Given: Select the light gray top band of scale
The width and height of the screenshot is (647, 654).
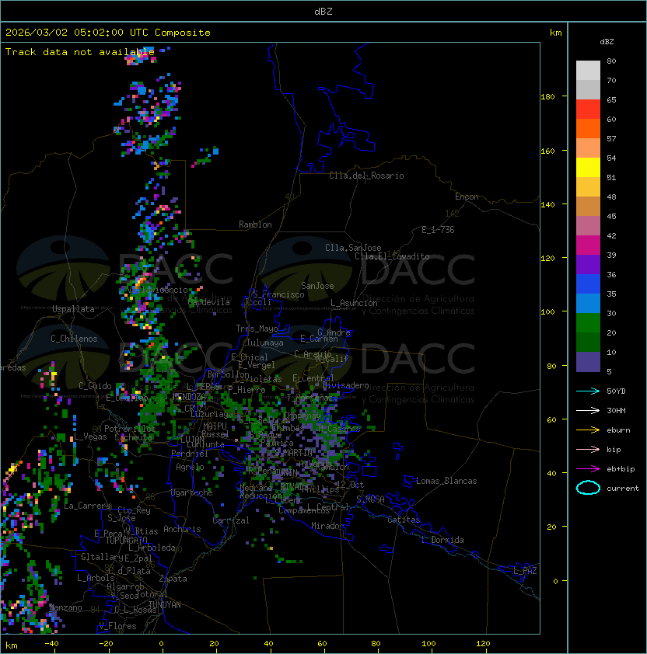Looking at the screenshot, I should click(x=588, y=70).
